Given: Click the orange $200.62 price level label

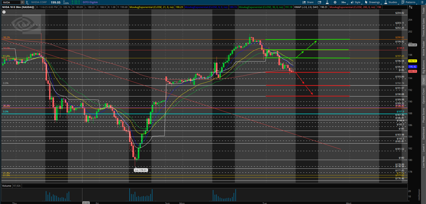Looking at the screenshot, I should pos(400,37).
